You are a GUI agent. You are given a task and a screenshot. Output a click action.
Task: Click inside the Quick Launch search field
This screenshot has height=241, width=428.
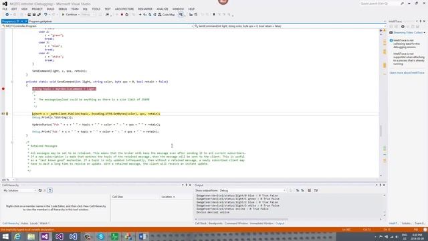pyautogui.click(x=379, y=3)
